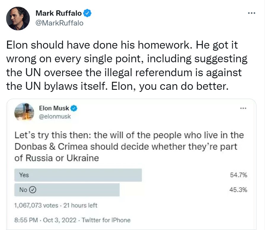Open the more options menu for Ruffalo's tweet

(251, 13)
